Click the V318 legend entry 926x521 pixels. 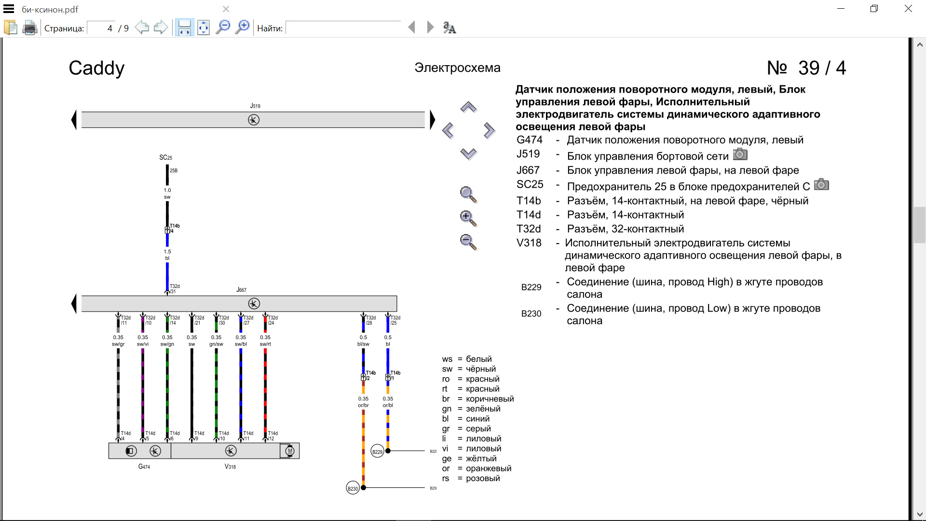click(x=679, y=255)
